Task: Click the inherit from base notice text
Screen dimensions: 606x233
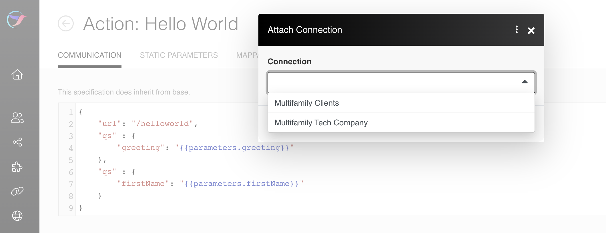Action: pos(124,92)
